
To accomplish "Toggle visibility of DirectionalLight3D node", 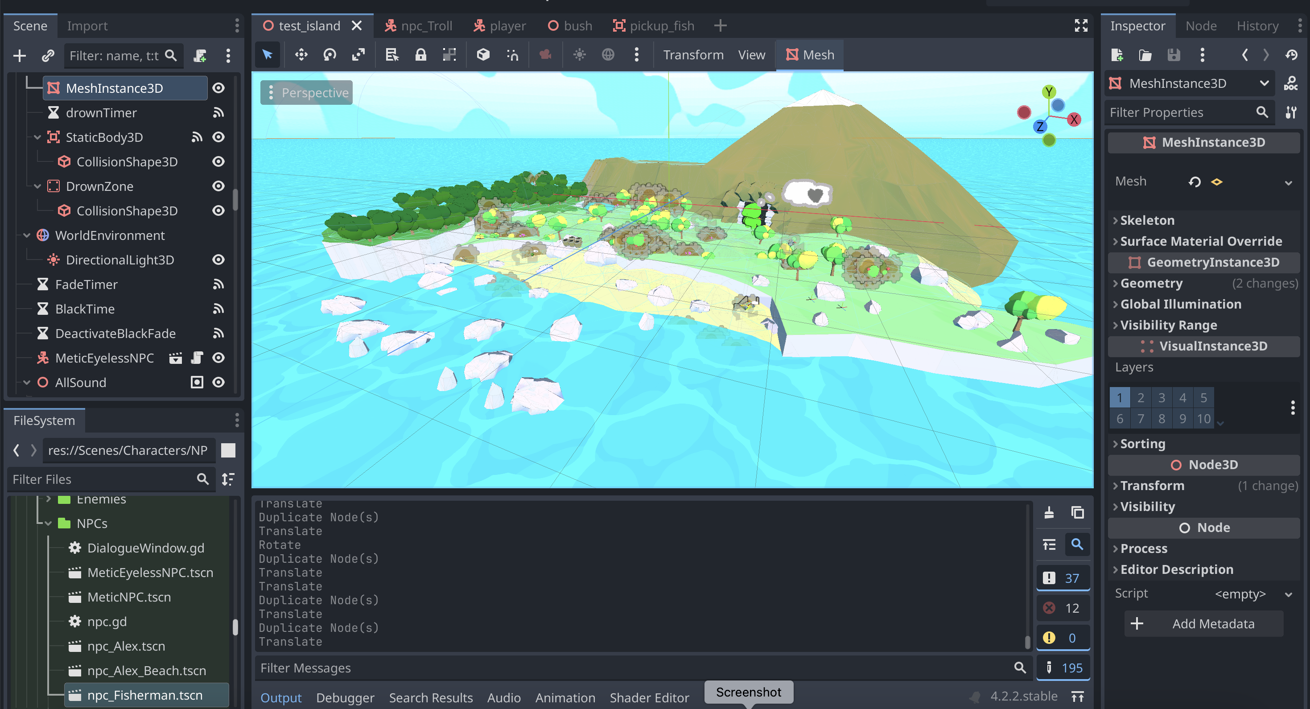I will click(218, 260).
